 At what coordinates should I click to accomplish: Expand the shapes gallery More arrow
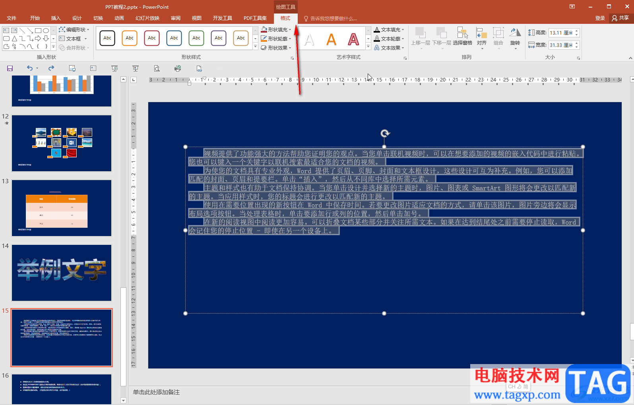(53, 47)
